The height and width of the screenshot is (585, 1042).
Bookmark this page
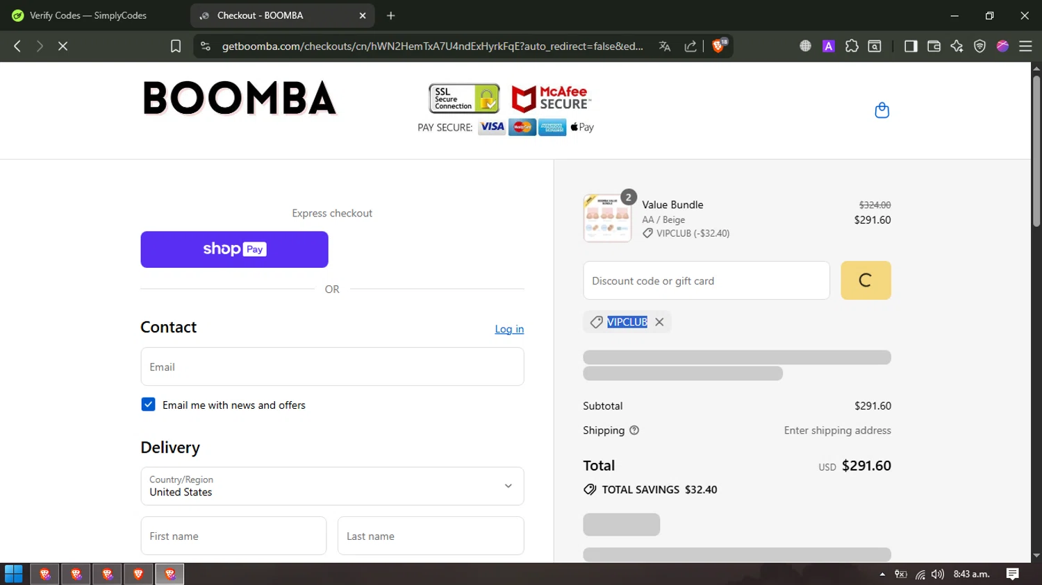point(176,46)
